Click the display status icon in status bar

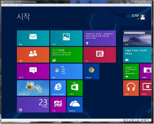pos(138,120)
